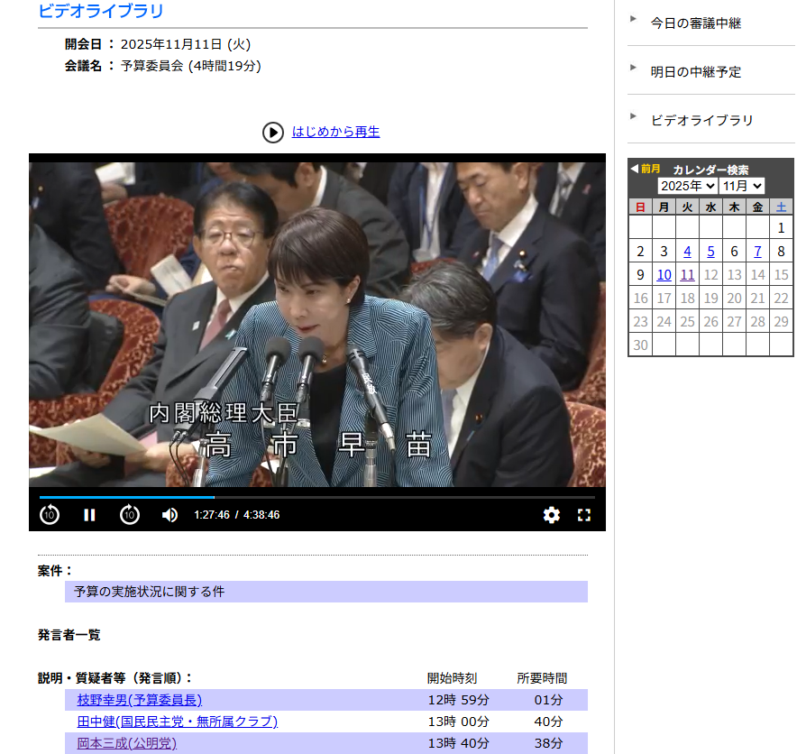
Task: Click the 土 Saturday calendar header
Action: point(781,207)
